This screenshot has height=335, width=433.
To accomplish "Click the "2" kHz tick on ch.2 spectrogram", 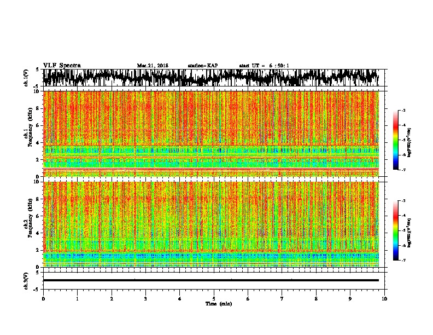I will (38, 250).
